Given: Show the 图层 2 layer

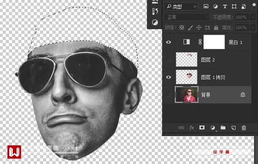Looking at the screenshot, I should pos(169,59).
